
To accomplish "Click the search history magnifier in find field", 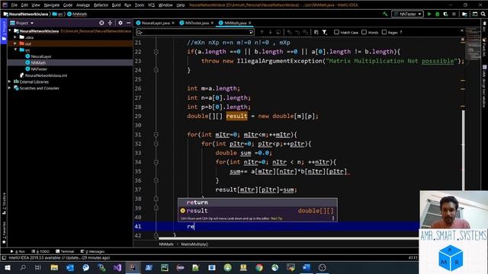I will click(140, 32).
